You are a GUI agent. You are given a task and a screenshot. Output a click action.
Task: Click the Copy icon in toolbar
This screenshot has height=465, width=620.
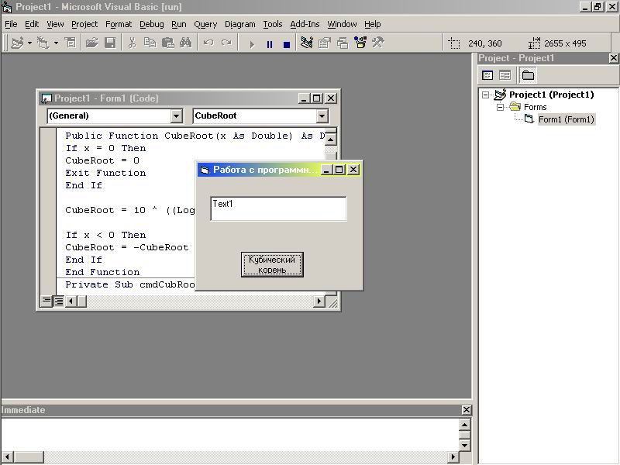(150, 43)
